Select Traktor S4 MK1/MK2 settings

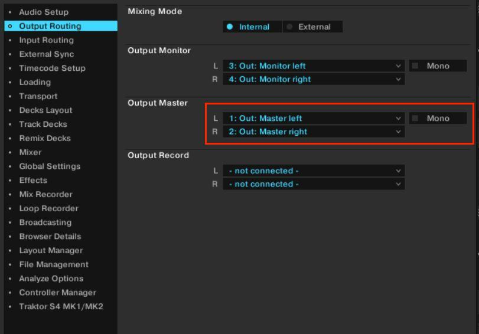click(x=61, y=307)
